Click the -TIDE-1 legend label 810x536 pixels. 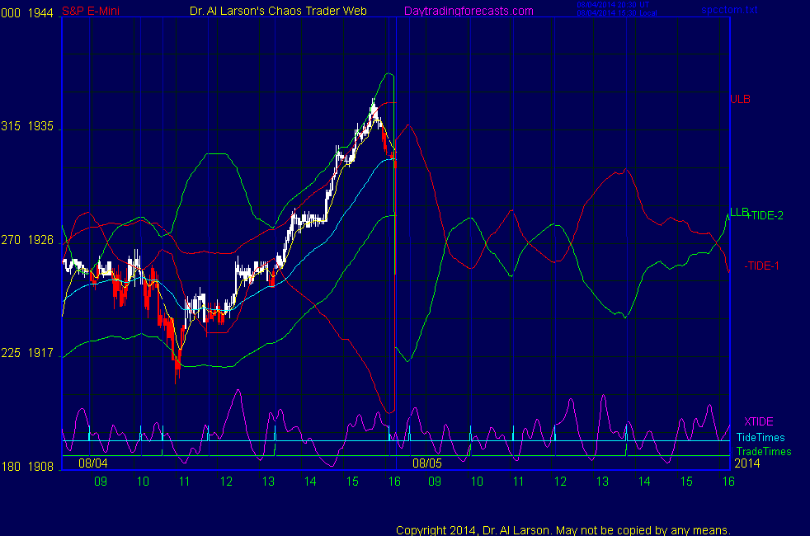[x=761, y=266]
